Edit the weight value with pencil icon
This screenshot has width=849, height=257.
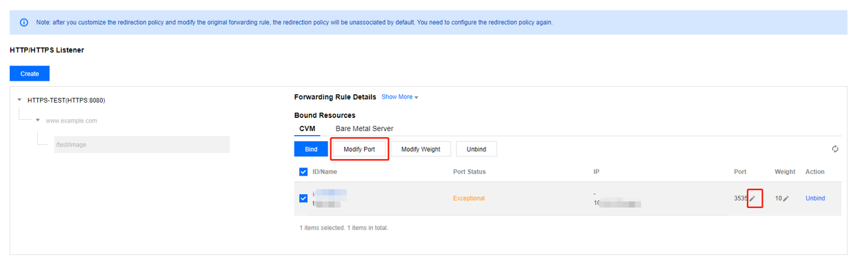pos(786,199)
